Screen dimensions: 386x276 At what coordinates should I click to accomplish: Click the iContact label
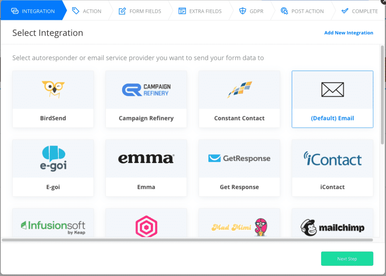tap(332, 187)
